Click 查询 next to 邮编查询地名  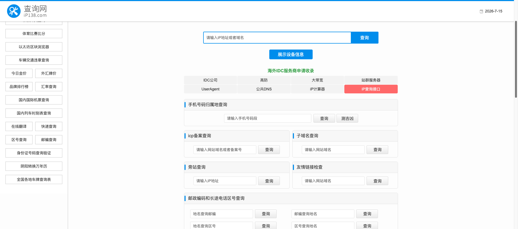pos(367,214)
